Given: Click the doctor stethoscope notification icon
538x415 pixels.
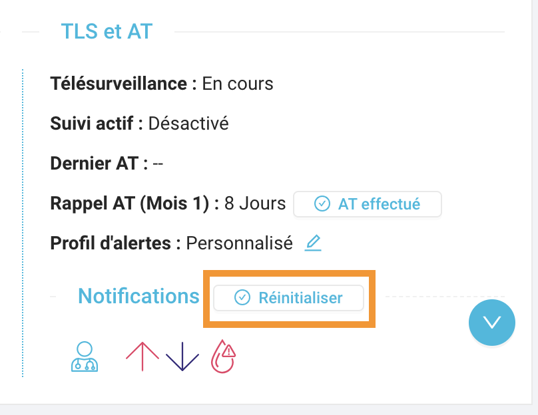Looking at the screenshot, I should [x=85, y=356].
